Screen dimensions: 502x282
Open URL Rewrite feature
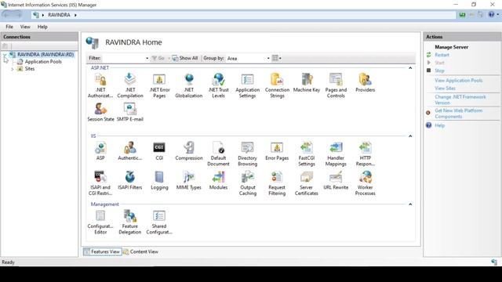point(336,180)
